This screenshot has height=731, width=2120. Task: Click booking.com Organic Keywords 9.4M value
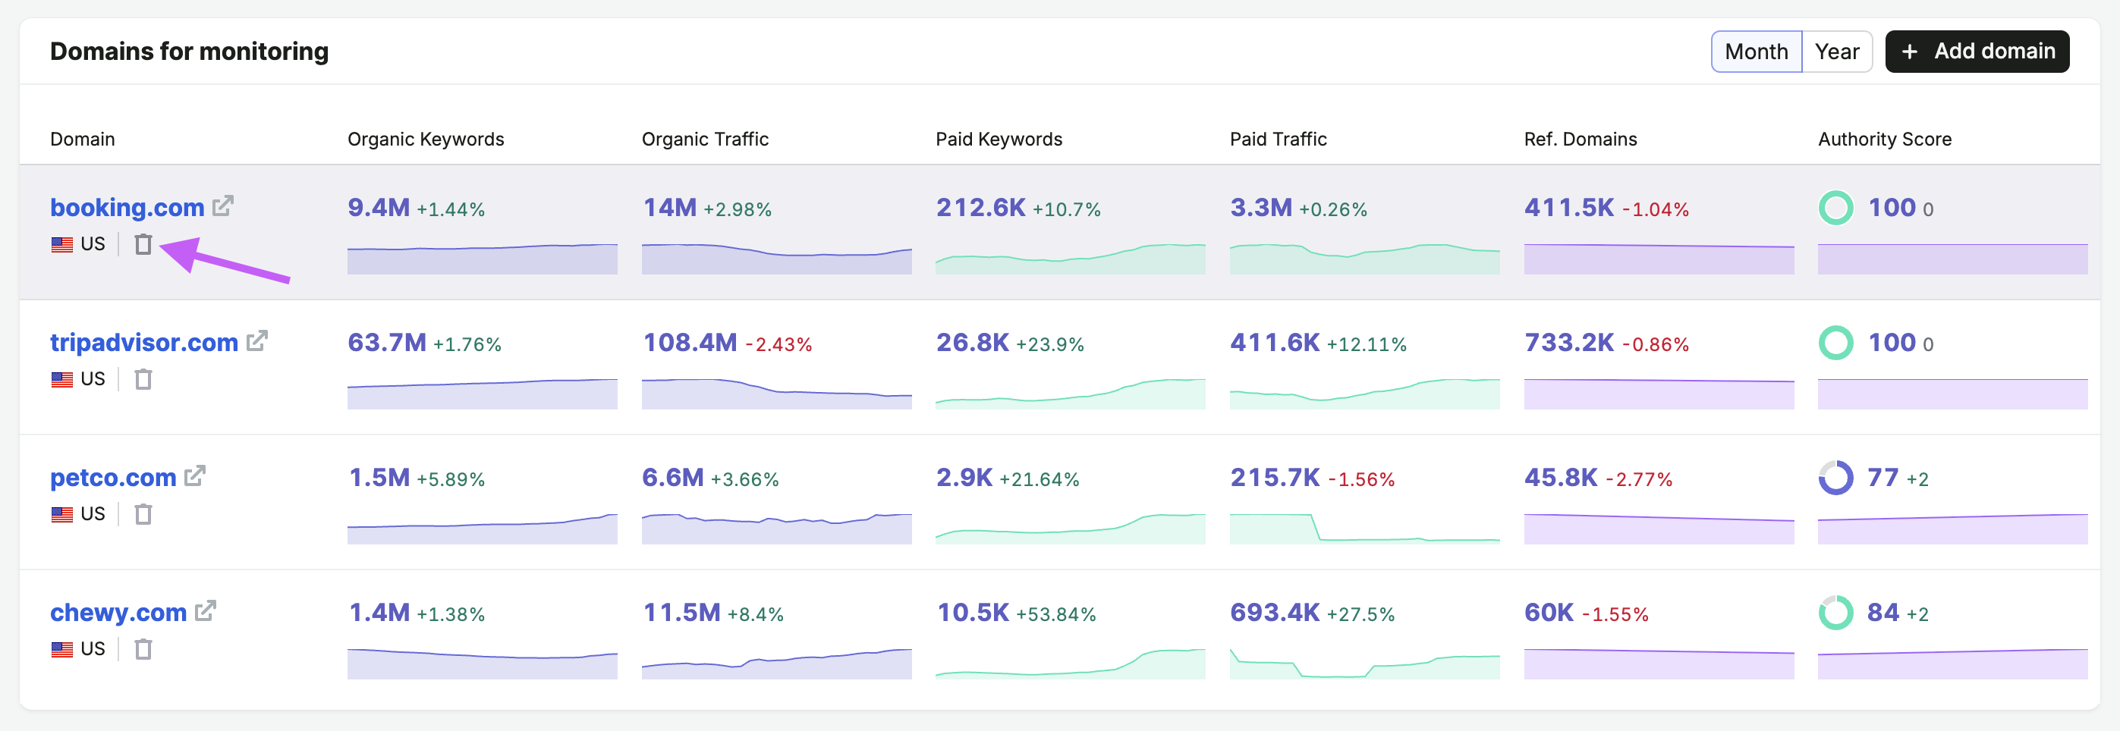point(379,207)
